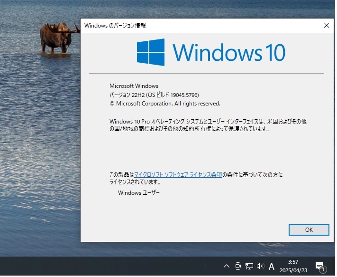Select the バージョン 22H2 (OS ビルド 19045.5796) text
The image size is (337, 277).
155,96
